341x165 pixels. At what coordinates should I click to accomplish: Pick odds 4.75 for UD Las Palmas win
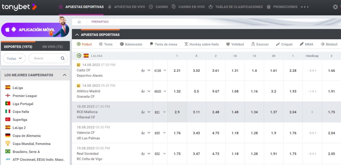216,133
